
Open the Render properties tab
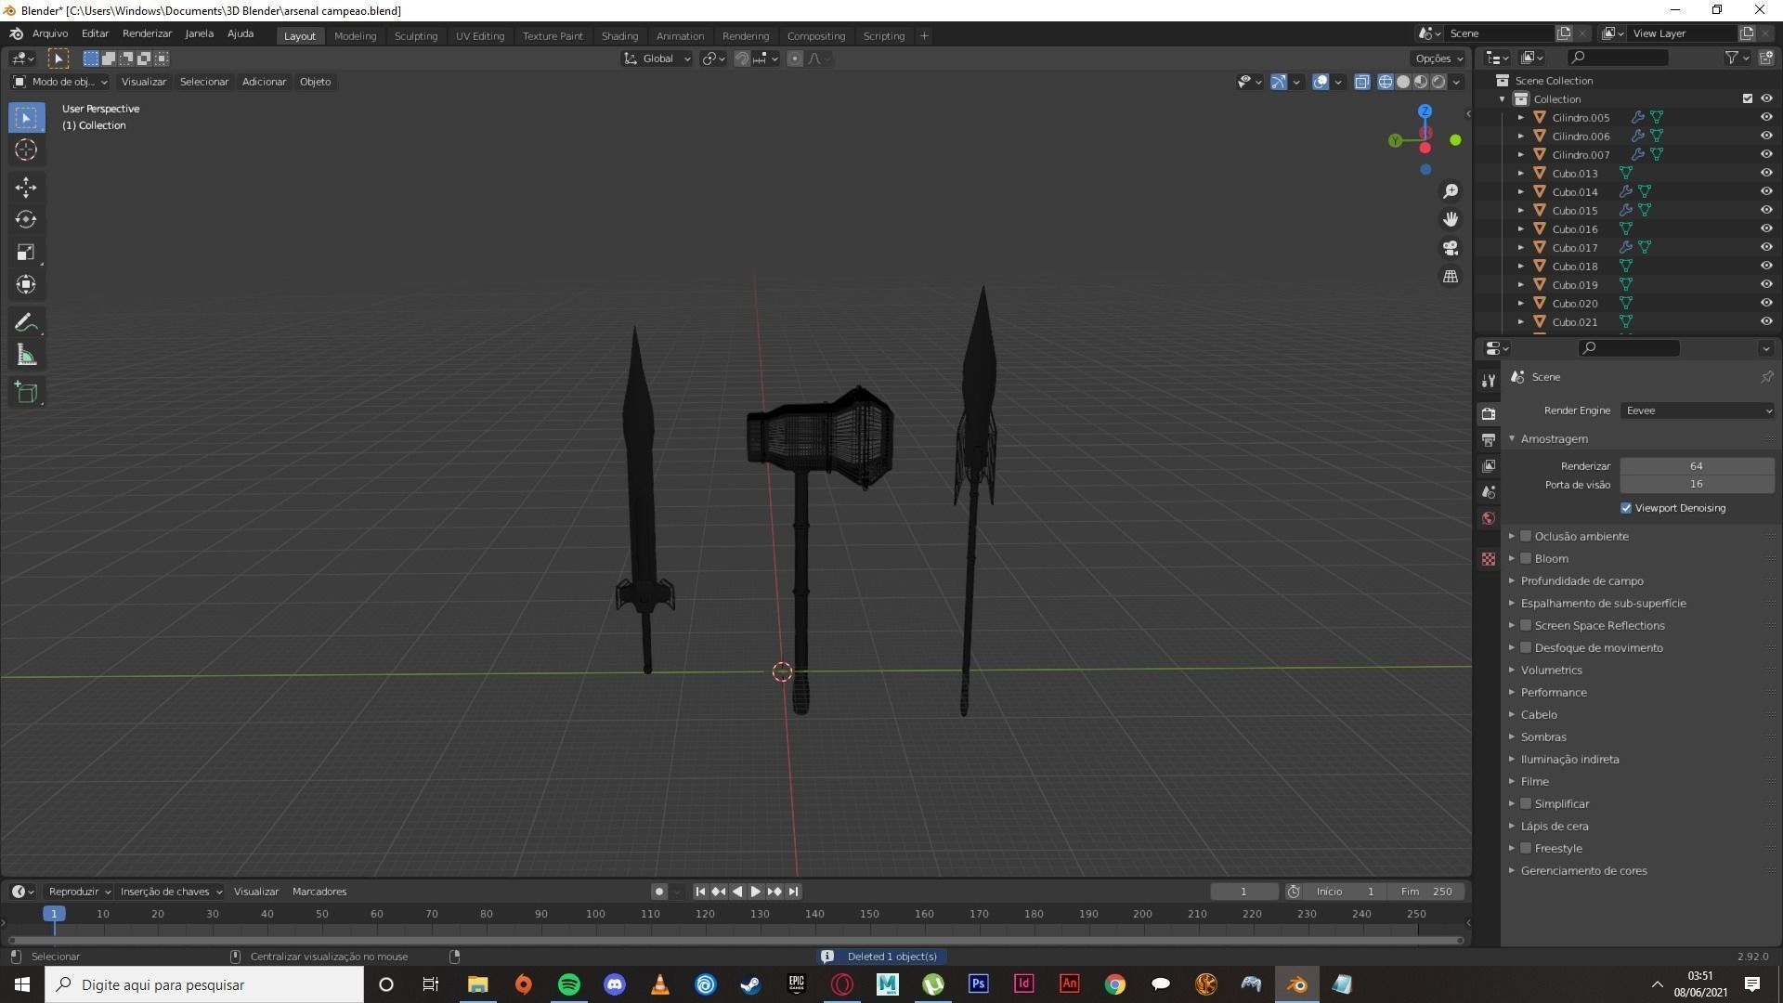point(1489,413)
